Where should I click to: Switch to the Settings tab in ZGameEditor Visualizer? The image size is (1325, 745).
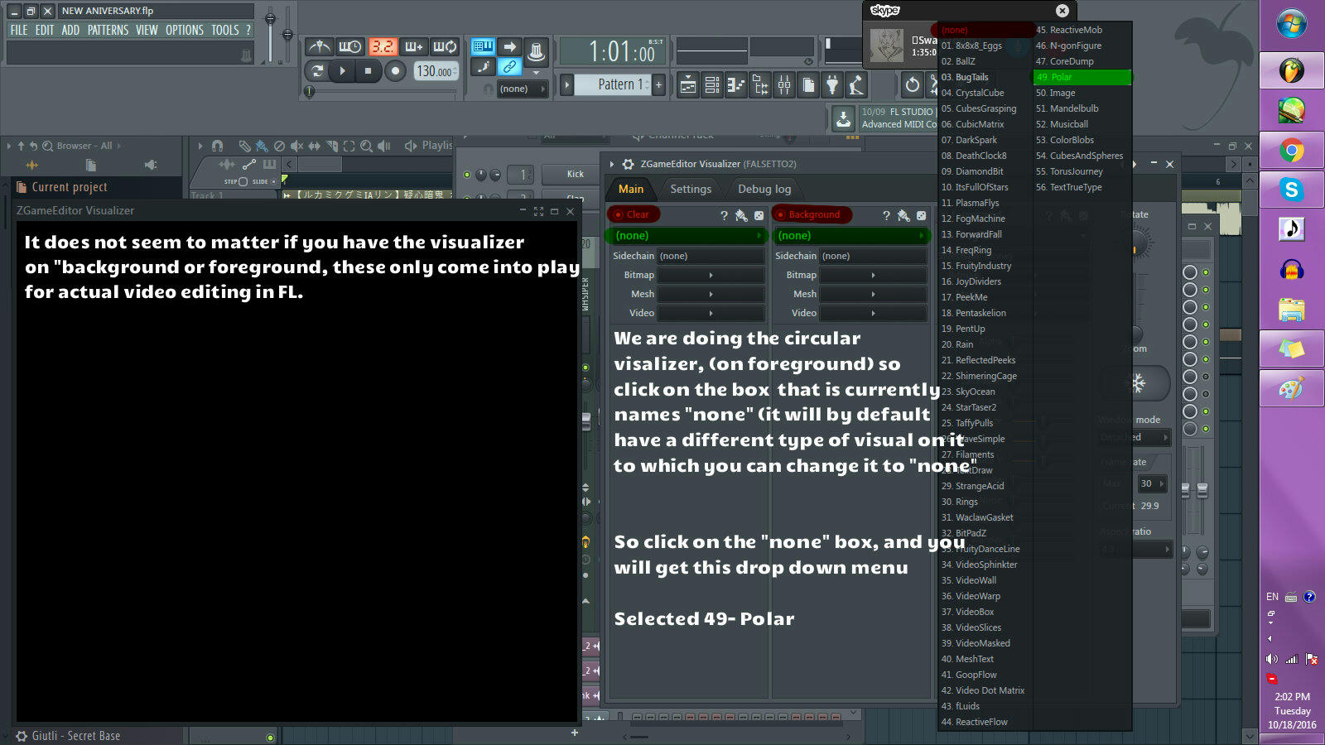point(691,189)
